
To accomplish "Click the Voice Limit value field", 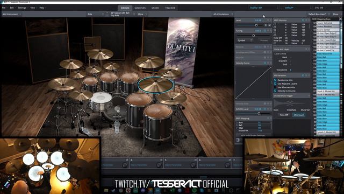I will point(290,70).
